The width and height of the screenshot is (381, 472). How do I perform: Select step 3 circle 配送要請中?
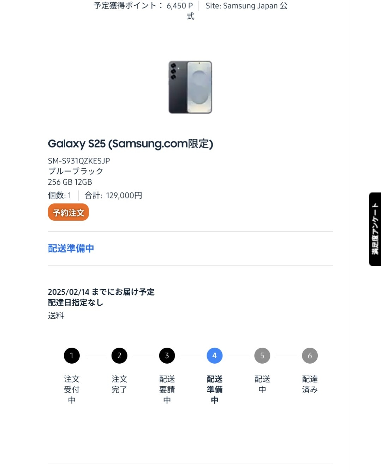[167, 356]
